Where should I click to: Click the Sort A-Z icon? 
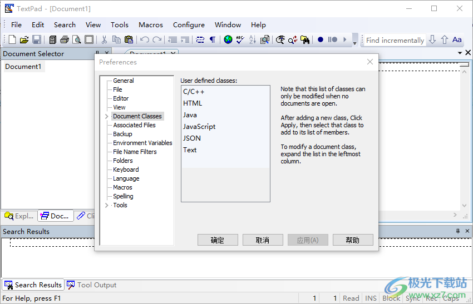click(x=253, y=40)
